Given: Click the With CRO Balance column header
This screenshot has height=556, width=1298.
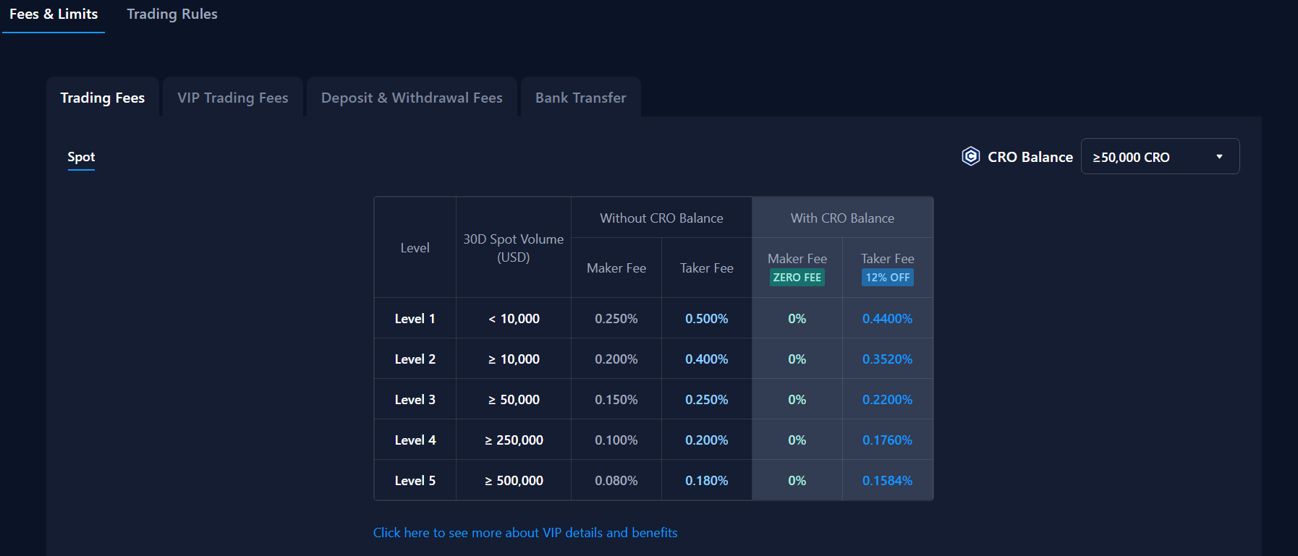Looking at the screenshot, I should coord(842,218).
